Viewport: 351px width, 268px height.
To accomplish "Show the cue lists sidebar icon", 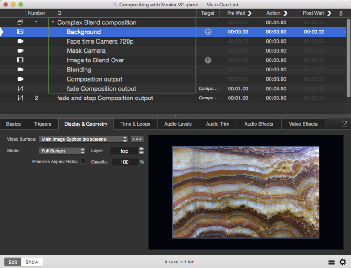I will tap(331, 262).
